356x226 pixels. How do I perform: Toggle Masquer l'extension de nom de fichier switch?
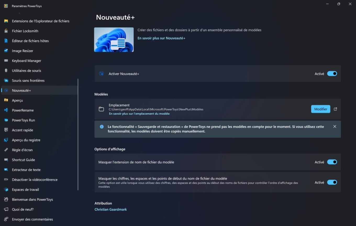click(332, 162)
